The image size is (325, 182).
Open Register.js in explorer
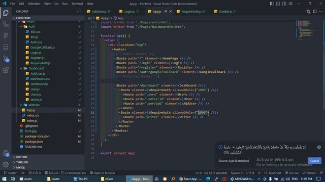coord(48,58)
